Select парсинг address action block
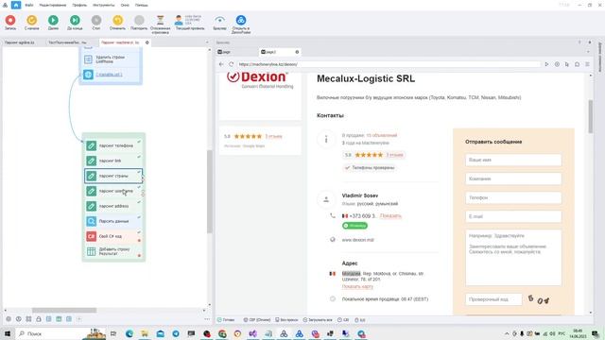The width and height of the screenshot is (605, 340). (113, 206)
